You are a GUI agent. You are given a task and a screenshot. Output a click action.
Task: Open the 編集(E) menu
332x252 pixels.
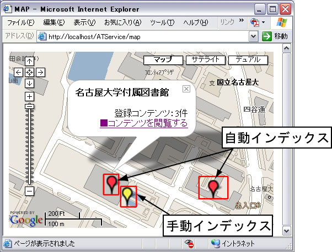tap(54, 23)
